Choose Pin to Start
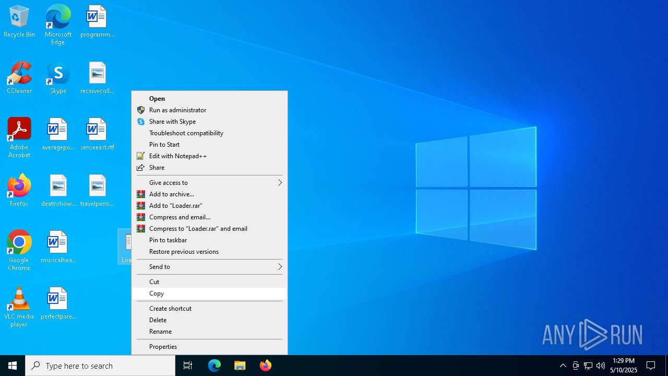 (x=209, y=145)
